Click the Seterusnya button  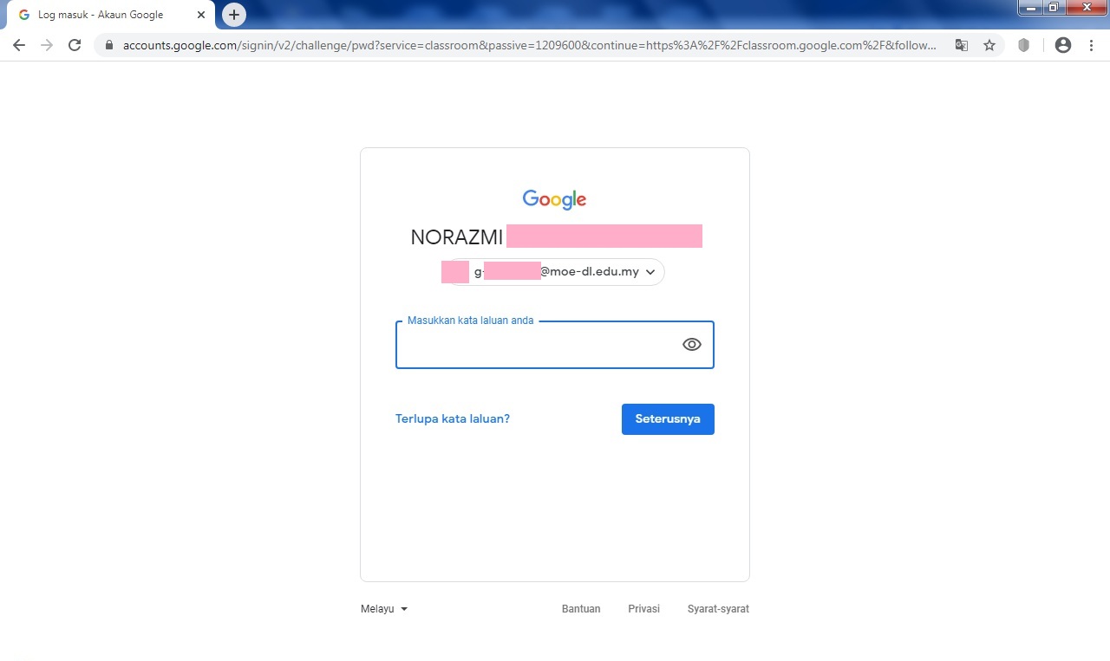668,419
